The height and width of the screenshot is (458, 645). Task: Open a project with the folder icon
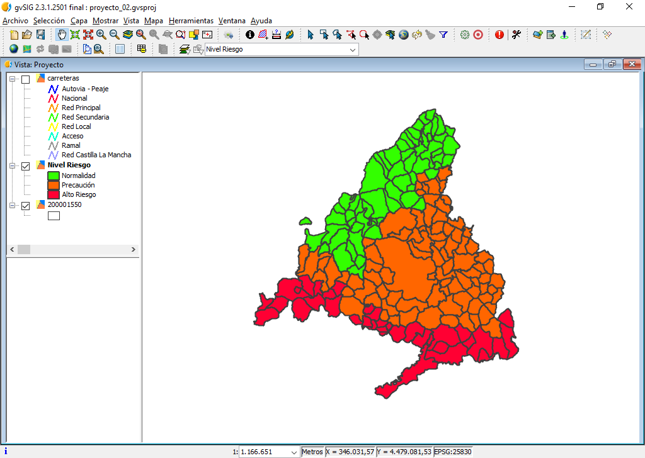[27, 35]
